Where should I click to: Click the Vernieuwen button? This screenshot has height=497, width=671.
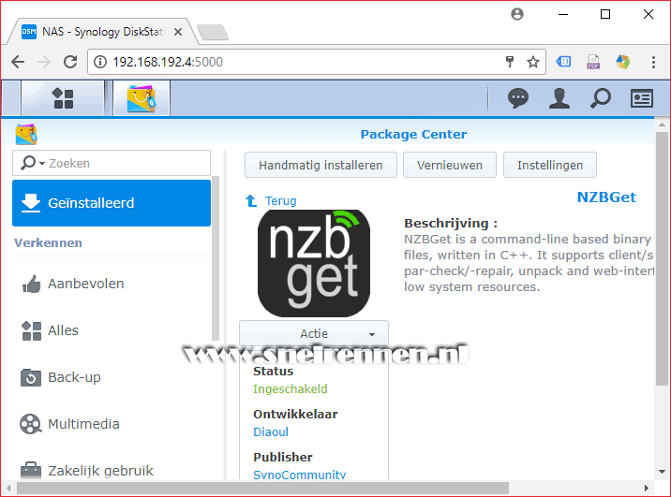click(449, 165)
